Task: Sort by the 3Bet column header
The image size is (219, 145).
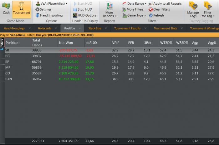Action: pos(151,43)
